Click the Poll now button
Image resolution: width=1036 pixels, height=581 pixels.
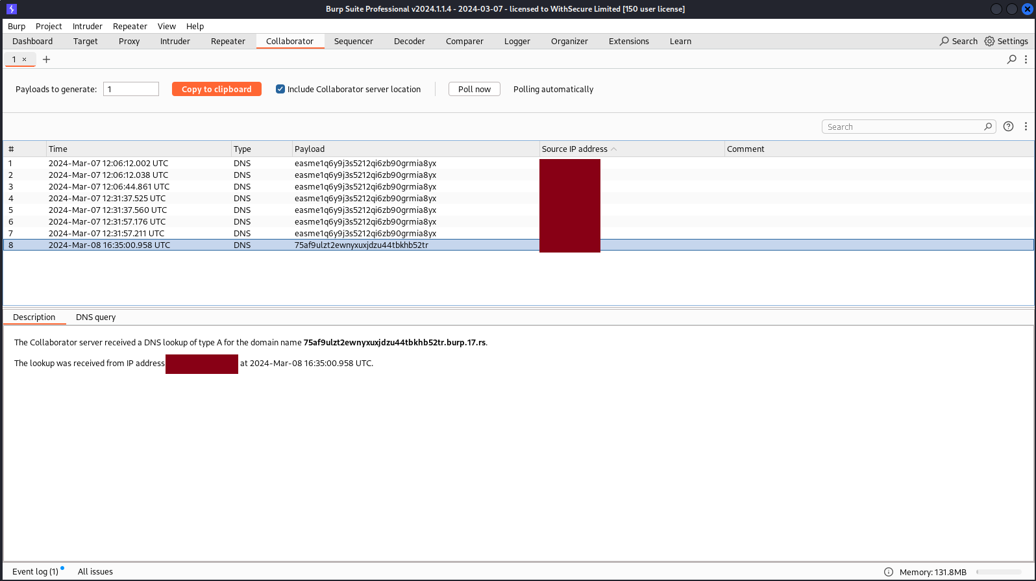tap(475, 89)
